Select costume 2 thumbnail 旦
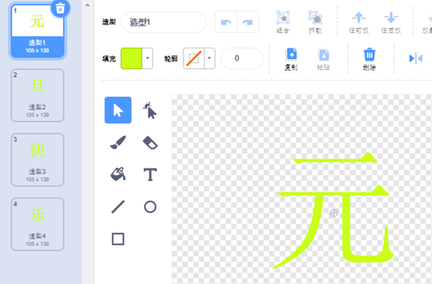The height and width of the screenshot is (284, 432). coord(38,95)
